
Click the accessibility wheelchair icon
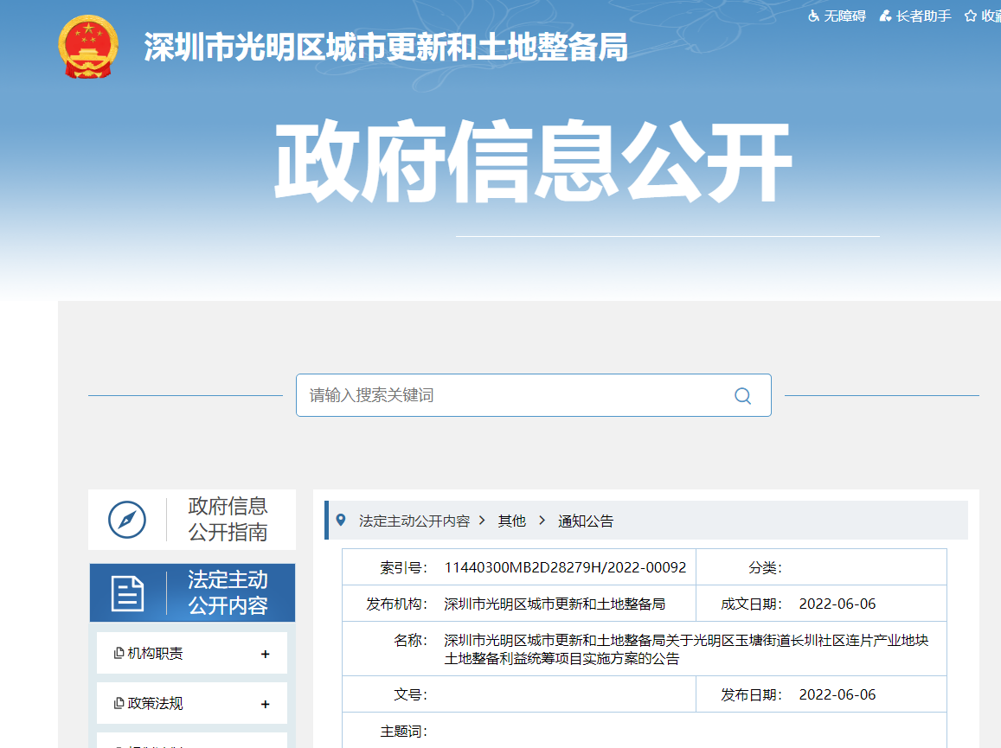(x=813, y=16)
